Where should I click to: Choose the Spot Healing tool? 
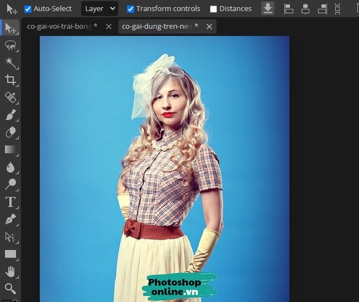pos(10,97)
